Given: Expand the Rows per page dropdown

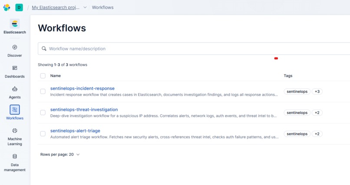Looking at the screenshot, I should (x=60, y=155).
